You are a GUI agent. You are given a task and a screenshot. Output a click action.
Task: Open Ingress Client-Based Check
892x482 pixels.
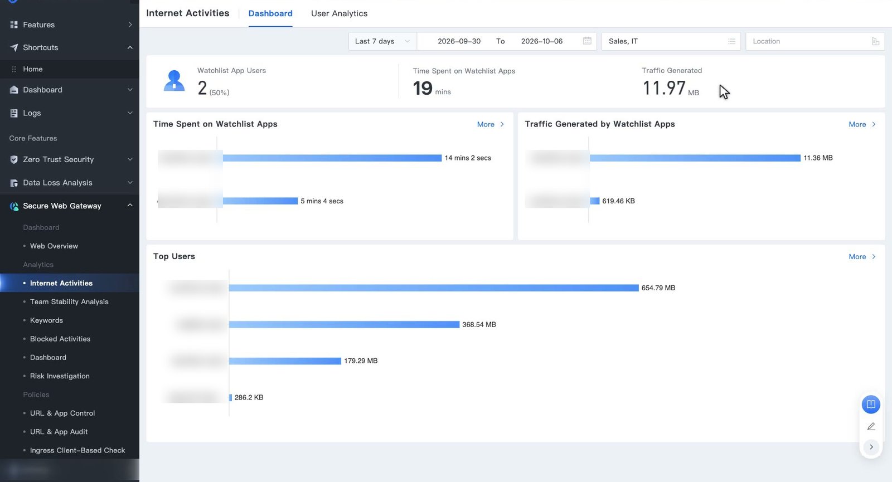(77, 450)
